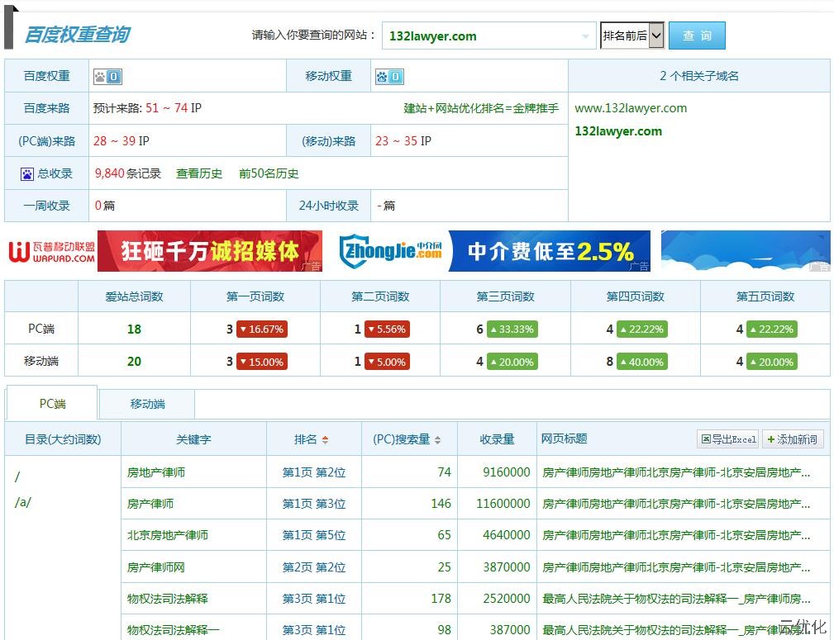Select the root directory / entry

[x=17, y=476]
